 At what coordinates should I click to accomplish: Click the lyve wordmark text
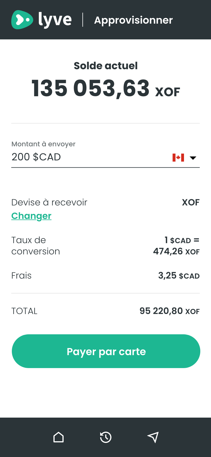55,20
